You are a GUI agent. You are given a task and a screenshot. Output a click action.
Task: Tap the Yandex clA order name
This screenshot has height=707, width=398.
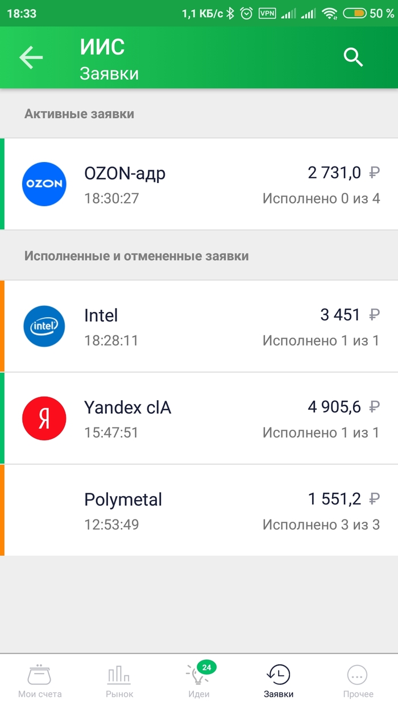coord(127,407)
